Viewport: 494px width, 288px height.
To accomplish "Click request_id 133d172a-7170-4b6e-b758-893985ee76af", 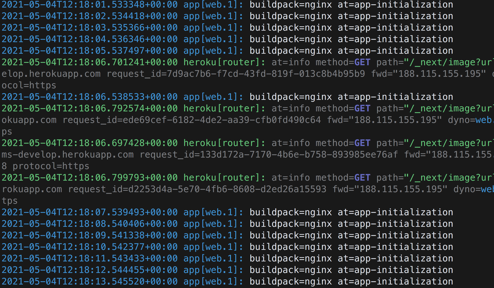I will pos(269,155).
